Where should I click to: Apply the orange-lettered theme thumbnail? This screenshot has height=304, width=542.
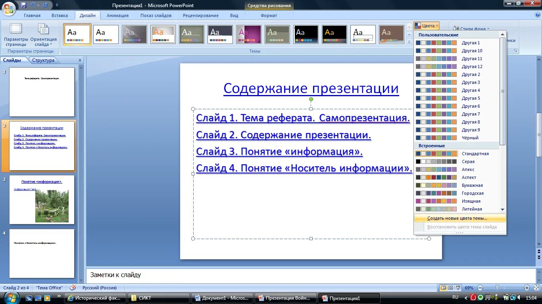click(x=163, y=34)
